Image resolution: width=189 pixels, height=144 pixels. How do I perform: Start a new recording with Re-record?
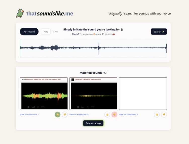(29, 32)
